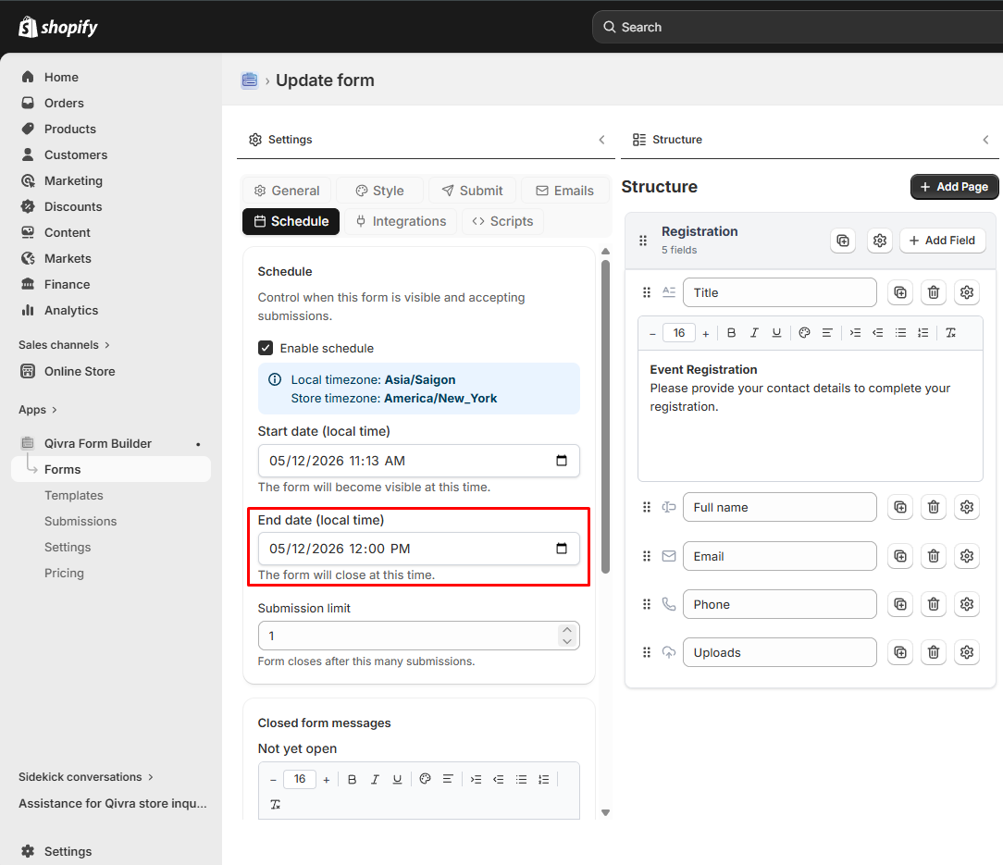Image resolution: width=1003 pixels, height=865 pixels.
Task: Decrease Submission limit with down arrow
Action: 567,641
